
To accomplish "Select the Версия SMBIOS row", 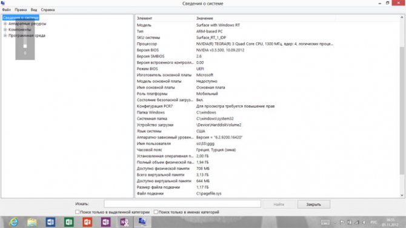I will 267,56.
